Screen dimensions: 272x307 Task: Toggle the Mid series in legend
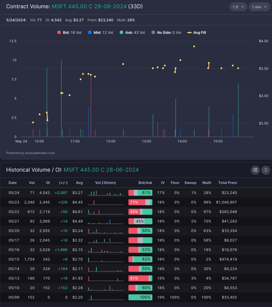pos(100,33)
